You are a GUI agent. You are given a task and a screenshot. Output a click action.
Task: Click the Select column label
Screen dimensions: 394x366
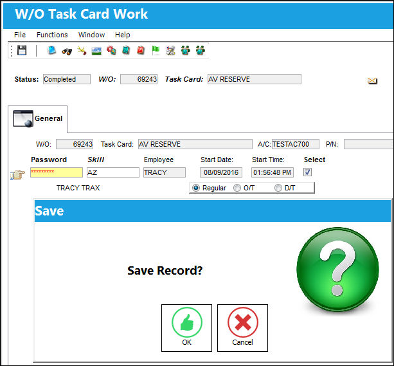[x=314, y=160]
